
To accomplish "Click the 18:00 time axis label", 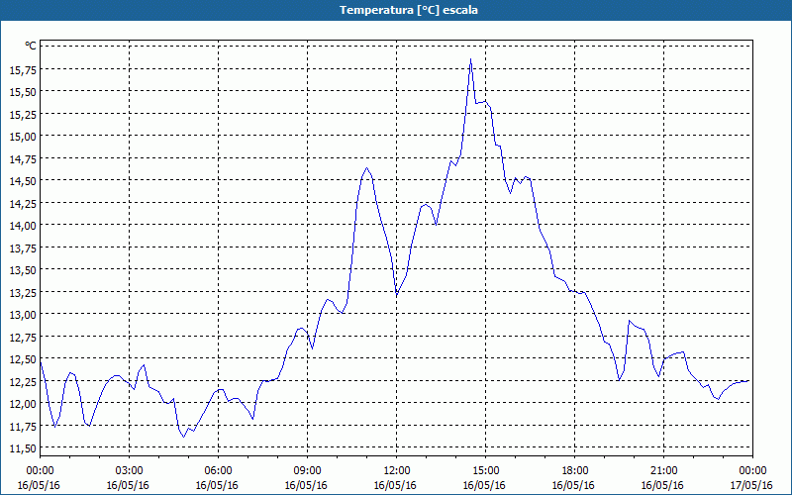I will tap(574, 470).
